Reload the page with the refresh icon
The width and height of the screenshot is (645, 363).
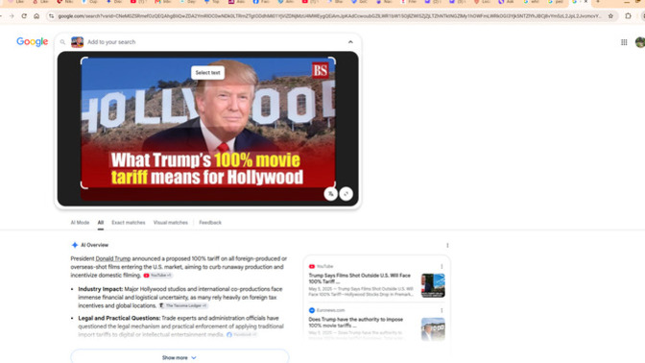click(x=24, y=16)
